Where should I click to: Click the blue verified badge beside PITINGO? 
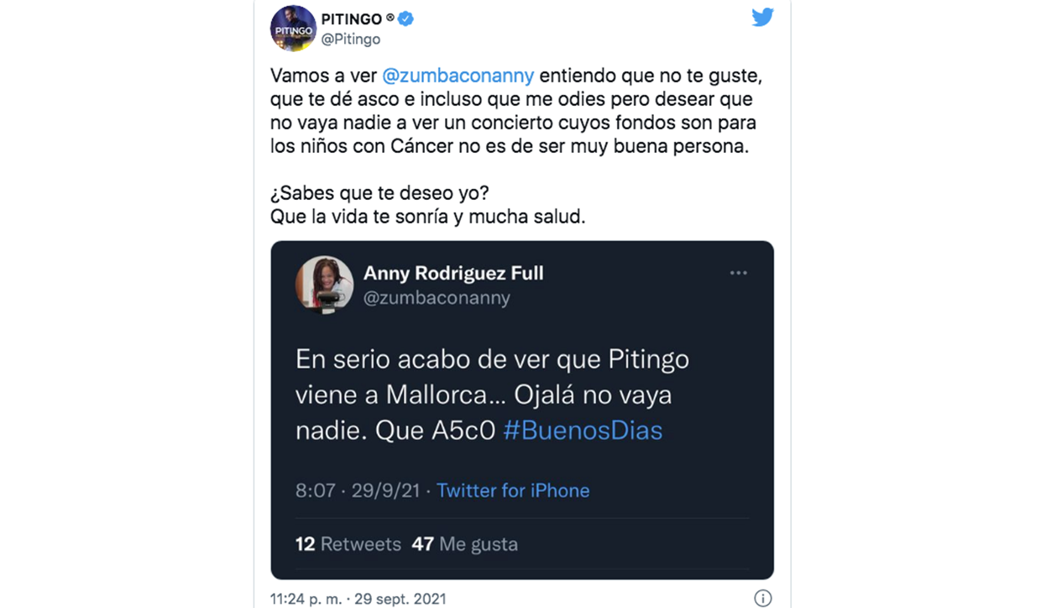405,18
